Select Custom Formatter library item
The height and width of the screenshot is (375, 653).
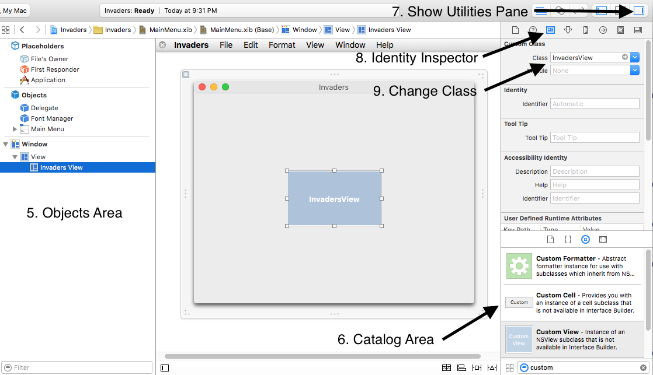(573, 266)
